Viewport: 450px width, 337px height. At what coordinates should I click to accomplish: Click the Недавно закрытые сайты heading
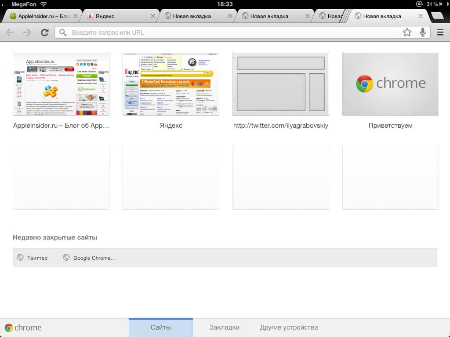click(x=55, y=237)
